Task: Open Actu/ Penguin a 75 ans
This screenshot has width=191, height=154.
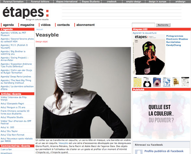Action: click(13, 107)
